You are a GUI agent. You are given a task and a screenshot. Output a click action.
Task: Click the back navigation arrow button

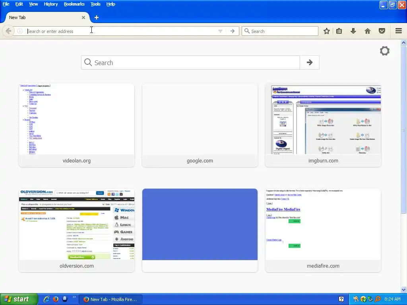[x=8, y=31]
